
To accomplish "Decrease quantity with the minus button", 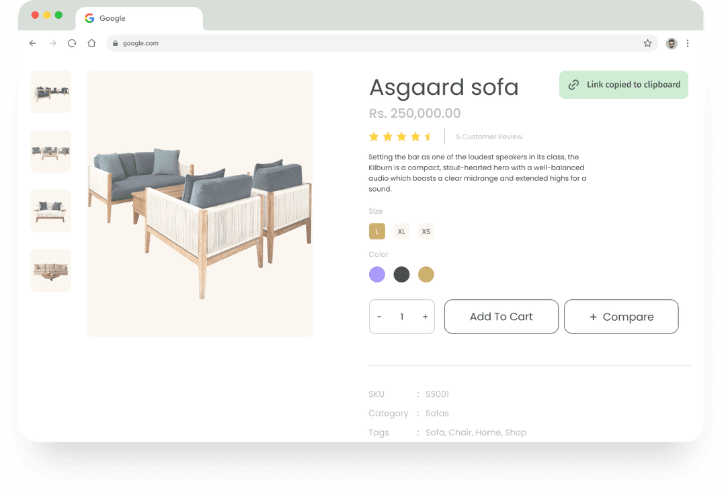I will click(x=379, y=317).
